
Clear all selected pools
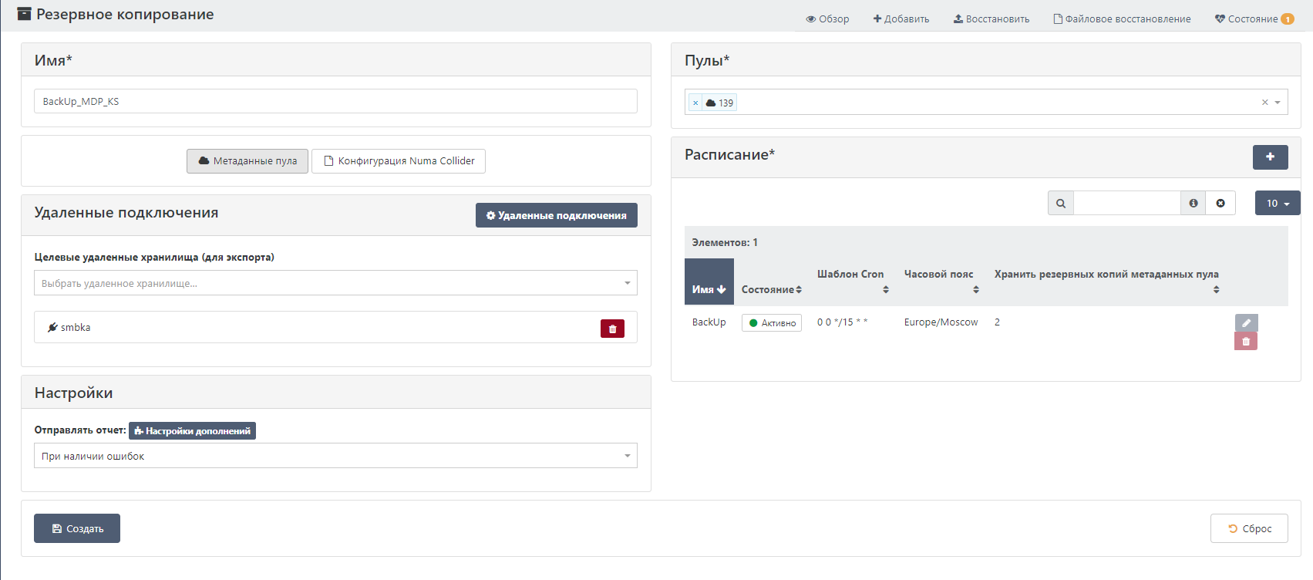coord(1264,102)
